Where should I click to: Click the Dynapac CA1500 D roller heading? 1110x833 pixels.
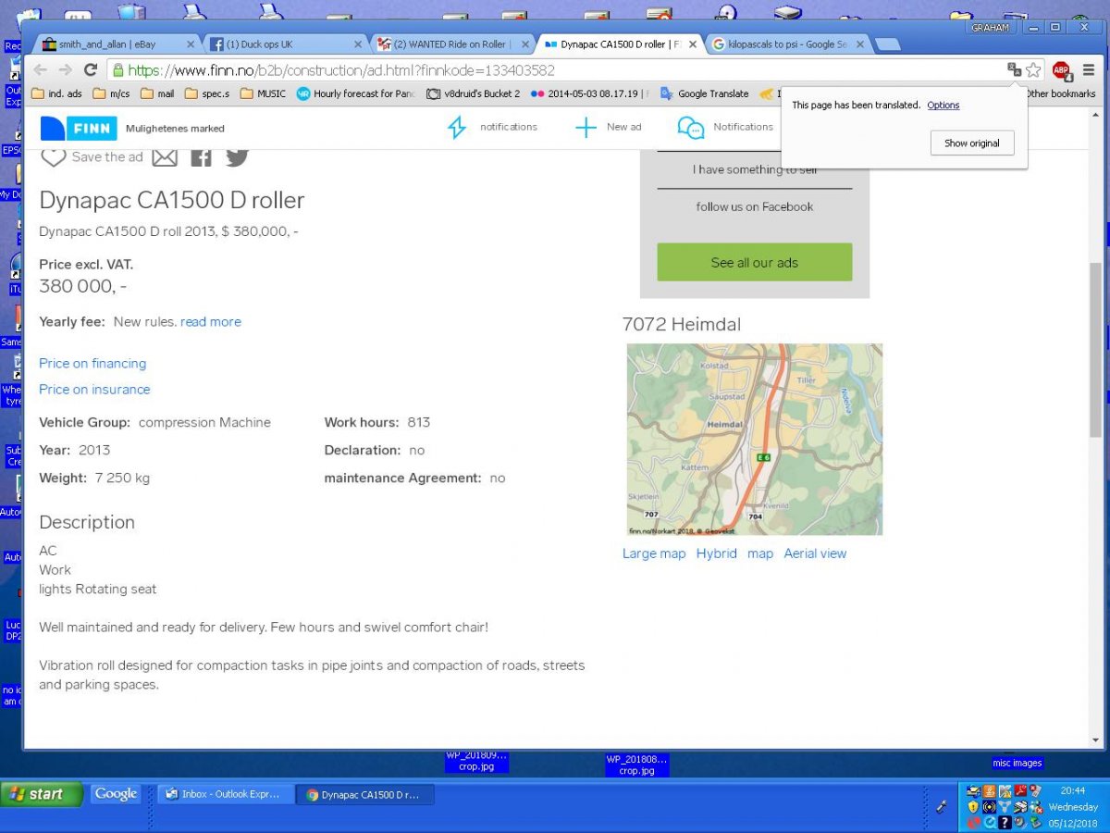point(172,200)
